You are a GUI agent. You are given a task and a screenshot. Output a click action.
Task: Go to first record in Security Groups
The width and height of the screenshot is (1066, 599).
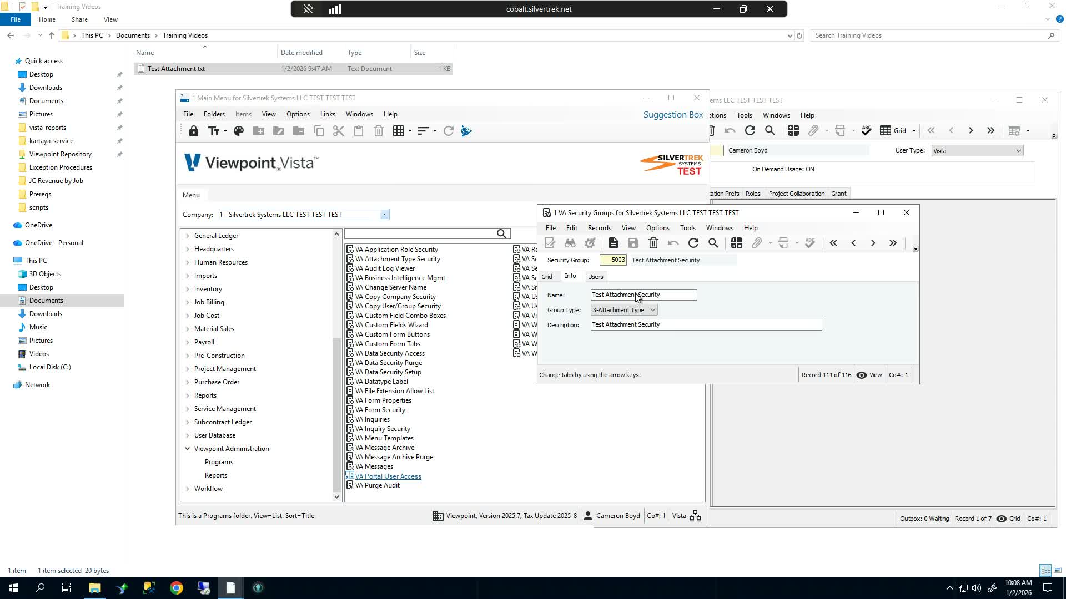click(833, 243)
